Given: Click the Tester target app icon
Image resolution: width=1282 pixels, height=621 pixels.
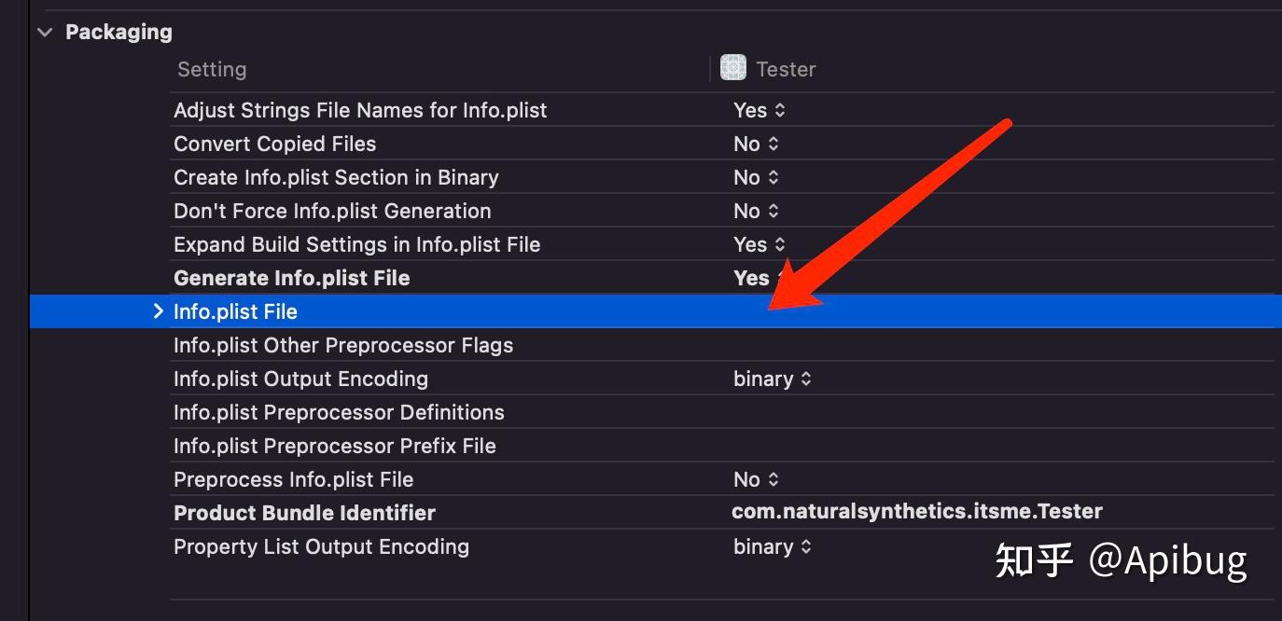Looking at the screenshot, I should click(733, 68).
